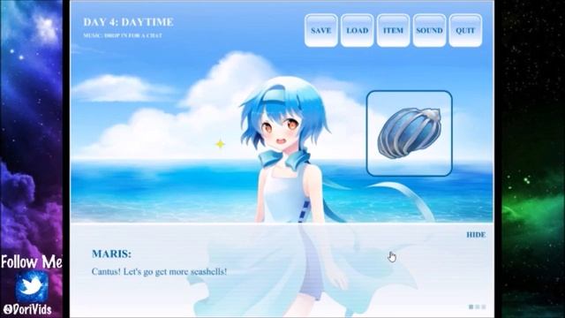The image size is (565, 318).
Task: Click Maris's dialogue text about seashells
Action: (159, 271)
